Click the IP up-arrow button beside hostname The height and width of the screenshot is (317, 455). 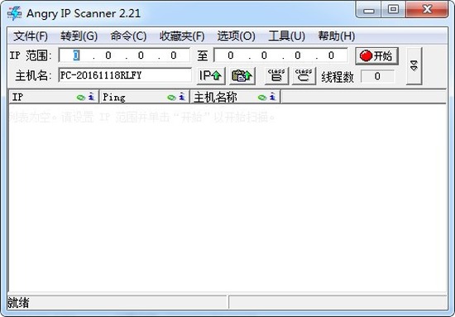211,76
